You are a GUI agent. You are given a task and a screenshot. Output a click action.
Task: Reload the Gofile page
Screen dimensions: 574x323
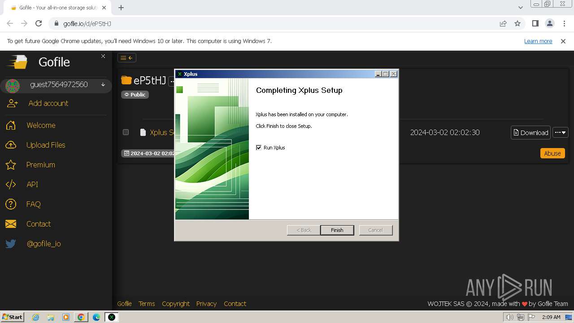coord(39,23)
